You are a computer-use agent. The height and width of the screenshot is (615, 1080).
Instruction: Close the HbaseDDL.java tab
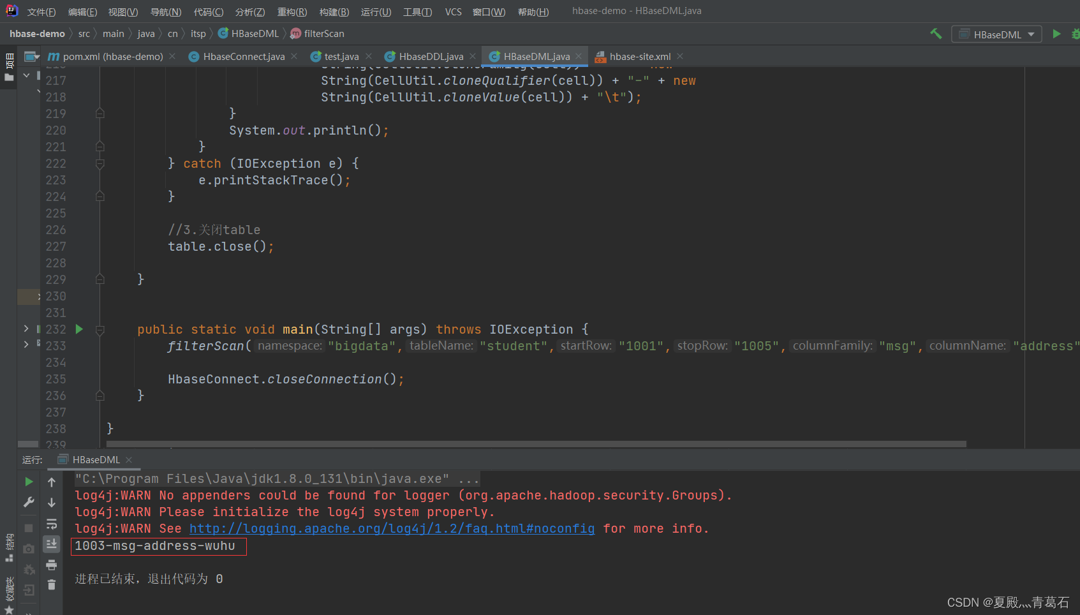(x=473, y=56)
